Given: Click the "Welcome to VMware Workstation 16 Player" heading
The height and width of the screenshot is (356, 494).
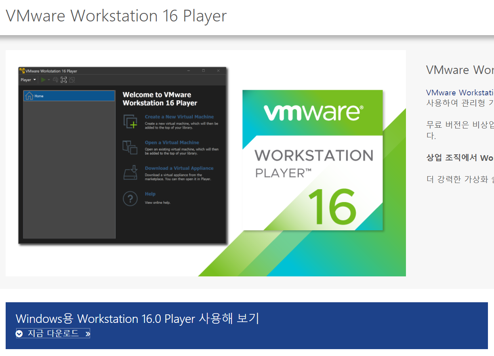Looking at the screenshot, I should click(160, 99).
